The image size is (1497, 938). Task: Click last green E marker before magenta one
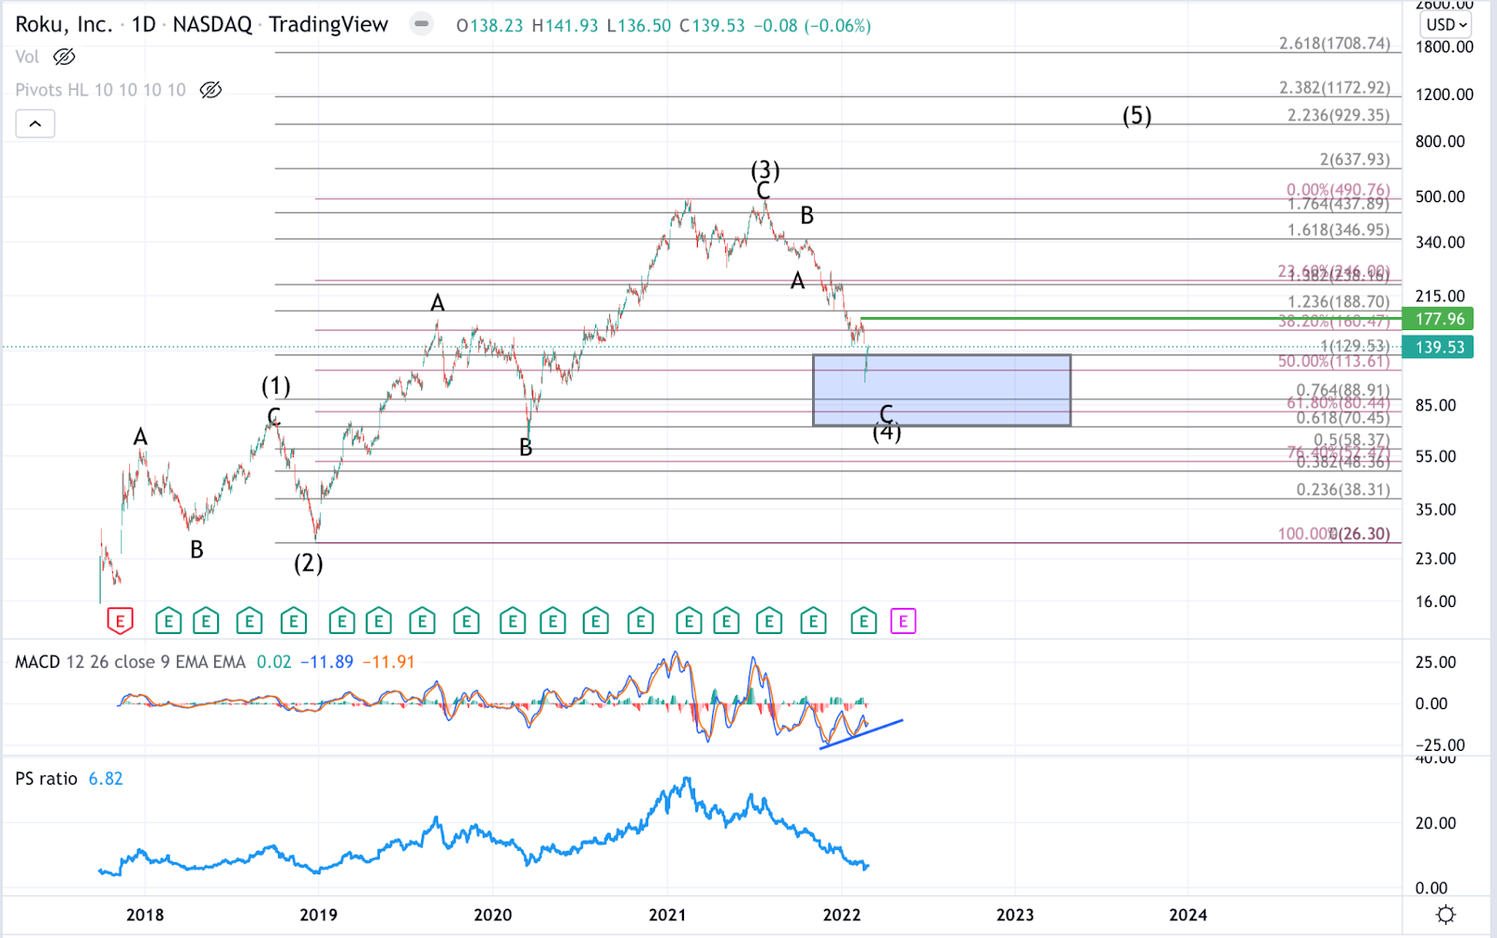864,621
